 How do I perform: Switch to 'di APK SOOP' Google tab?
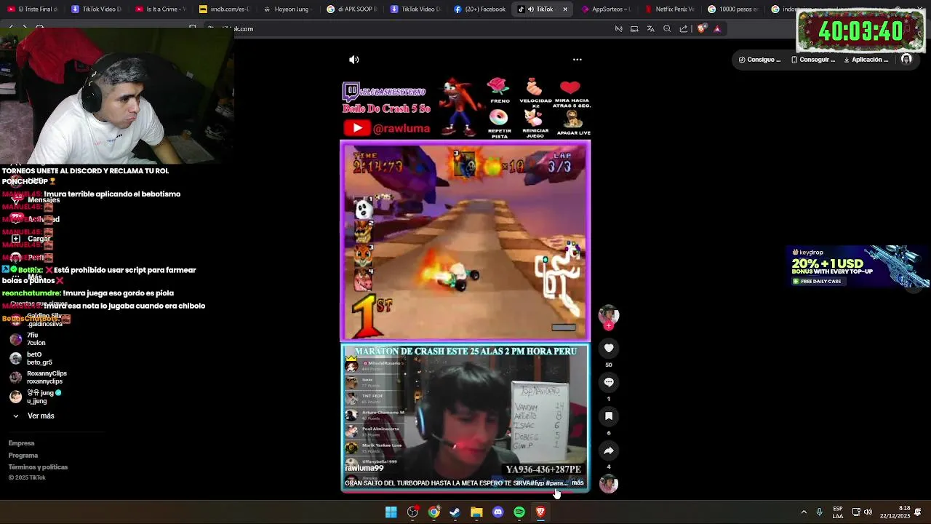tap(351, 9)
